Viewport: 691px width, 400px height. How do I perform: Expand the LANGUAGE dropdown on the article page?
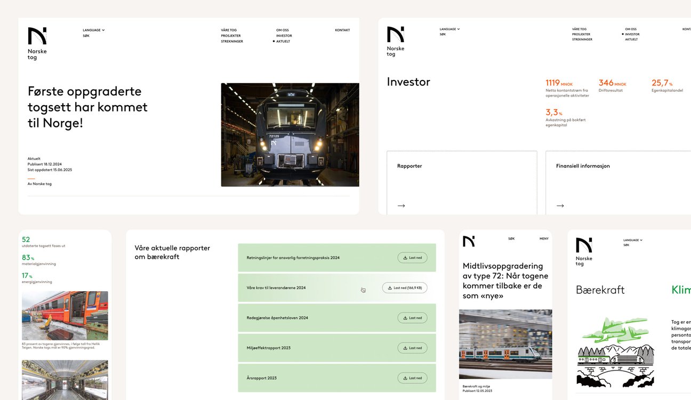coord(93,30)
